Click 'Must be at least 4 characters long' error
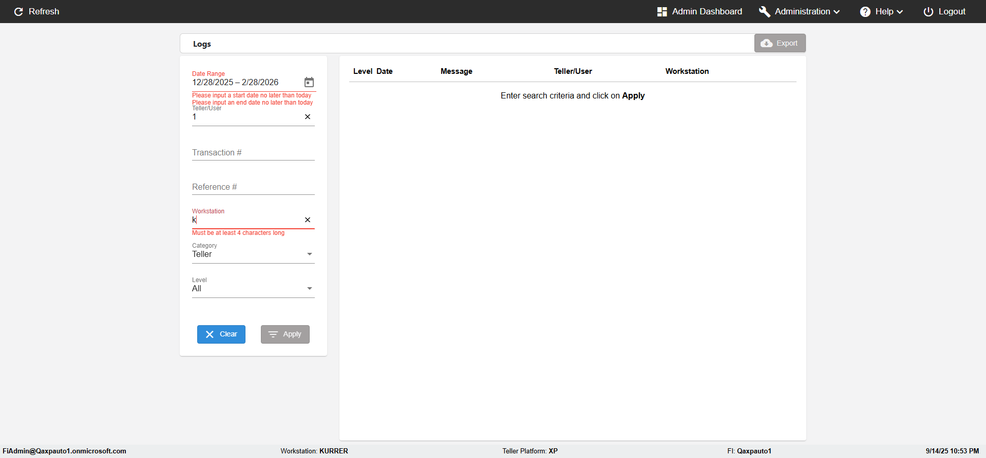 coord(238,233)
